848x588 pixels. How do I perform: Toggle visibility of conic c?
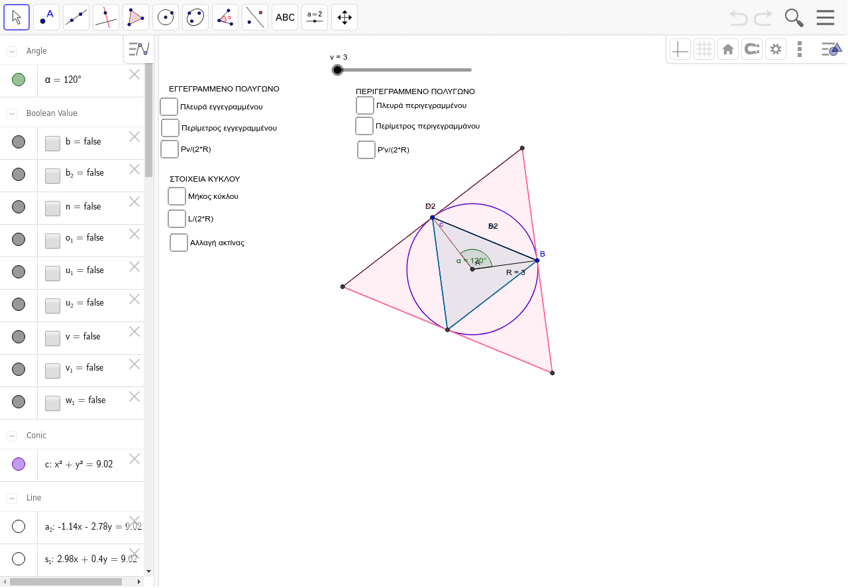click(19, 464)
